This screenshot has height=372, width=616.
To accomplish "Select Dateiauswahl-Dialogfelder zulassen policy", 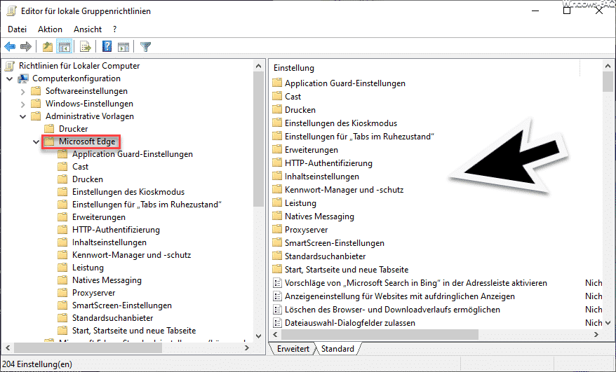I will click(349, 323).
